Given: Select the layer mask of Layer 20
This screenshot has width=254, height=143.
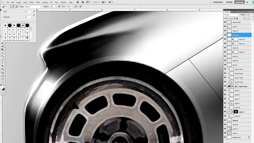Looking at the screenshot, I should (x=236, y=39).
